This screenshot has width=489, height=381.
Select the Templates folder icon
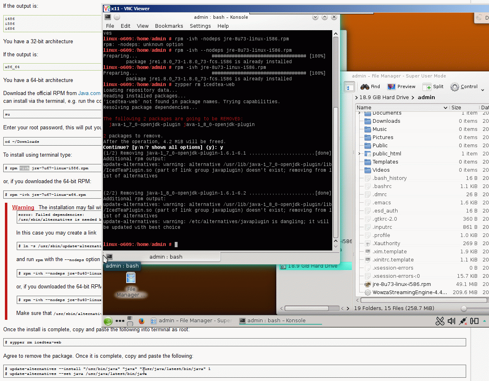[368, 162]
